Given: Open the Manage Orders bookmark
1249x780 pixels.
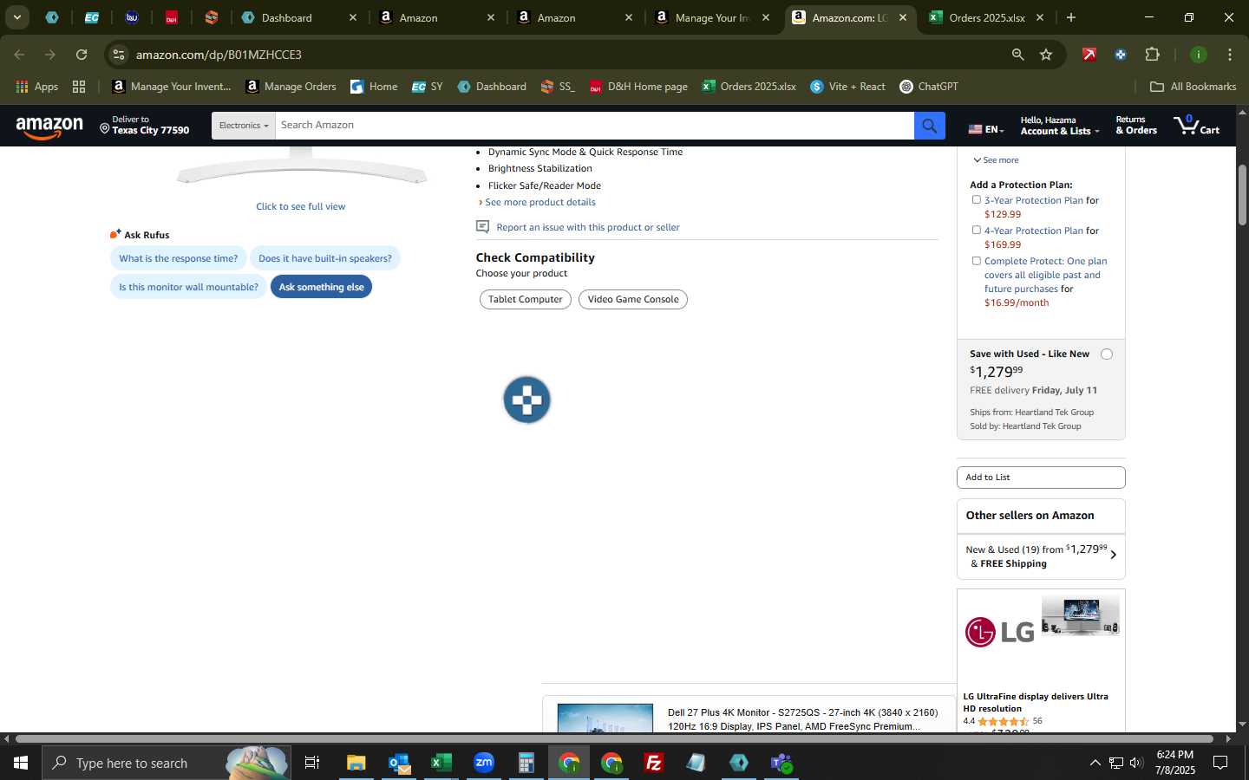Looking at the screenshot, I should (291, 87).
